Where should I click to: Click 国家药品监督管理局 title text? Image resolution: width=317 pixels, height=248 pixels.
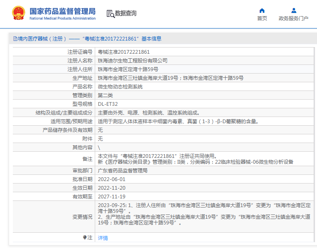pos(62,11)
